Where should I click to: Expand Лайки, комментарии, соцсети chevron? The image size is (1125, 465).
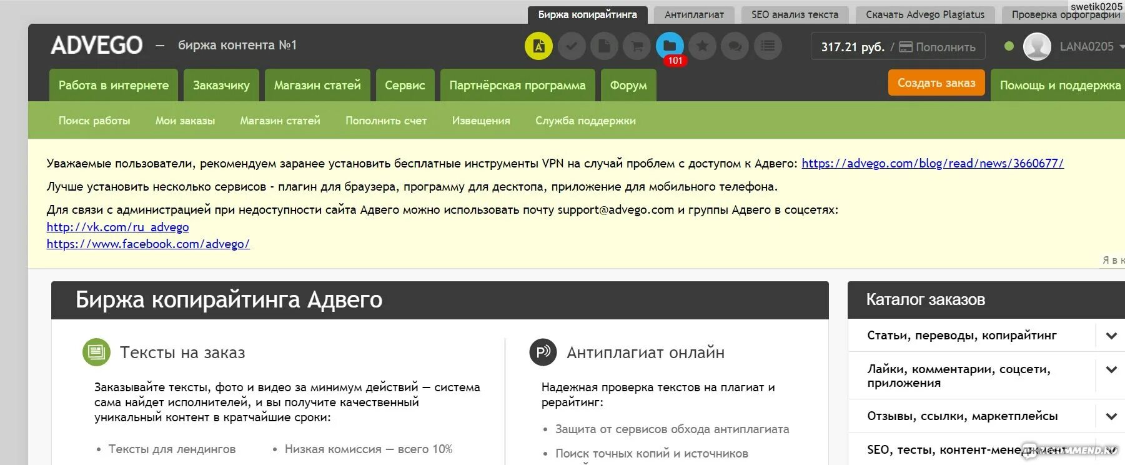(x=1111, y=369)
